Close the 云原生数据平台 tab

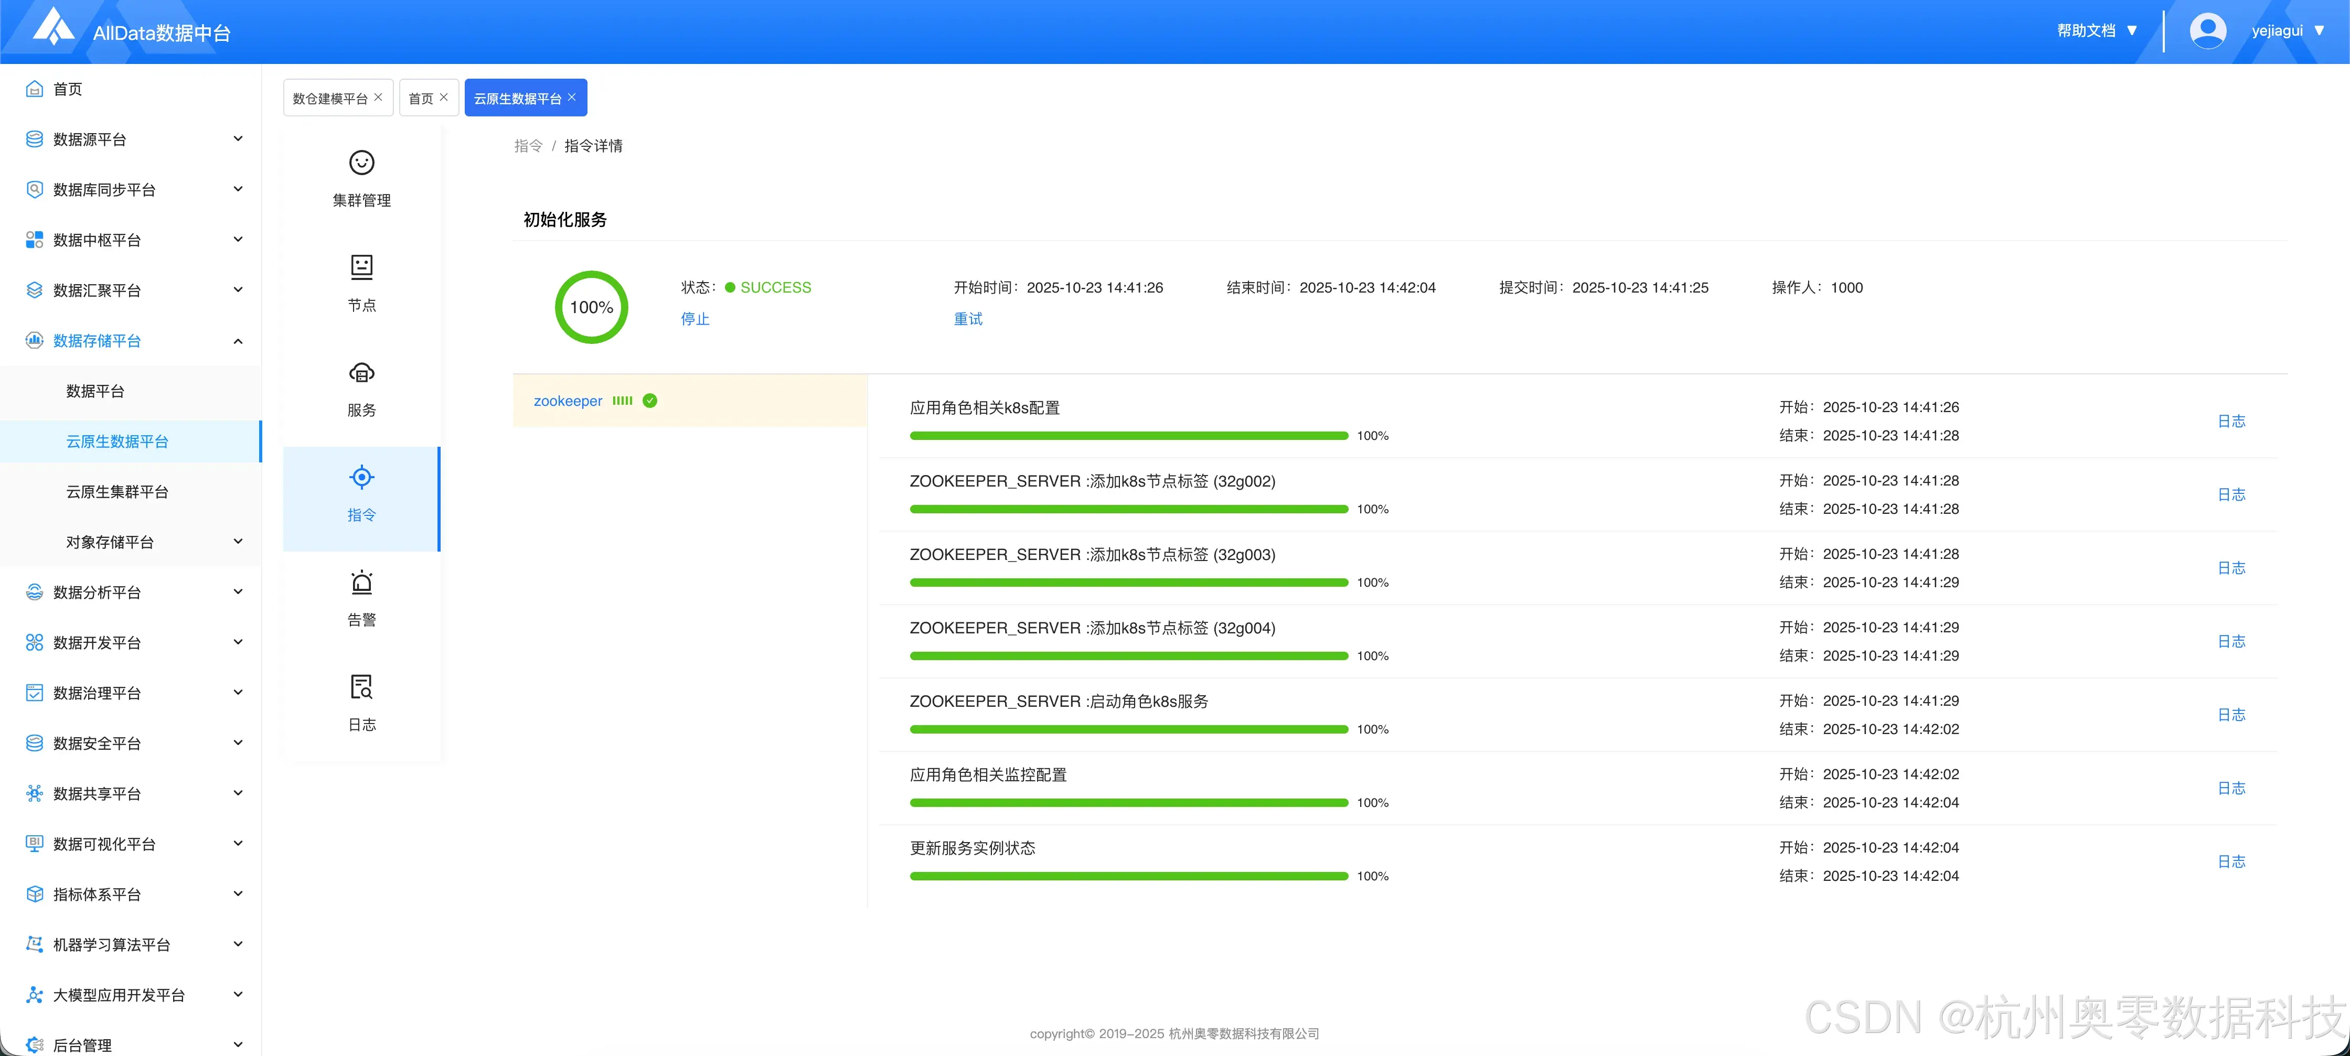(572, 98)
